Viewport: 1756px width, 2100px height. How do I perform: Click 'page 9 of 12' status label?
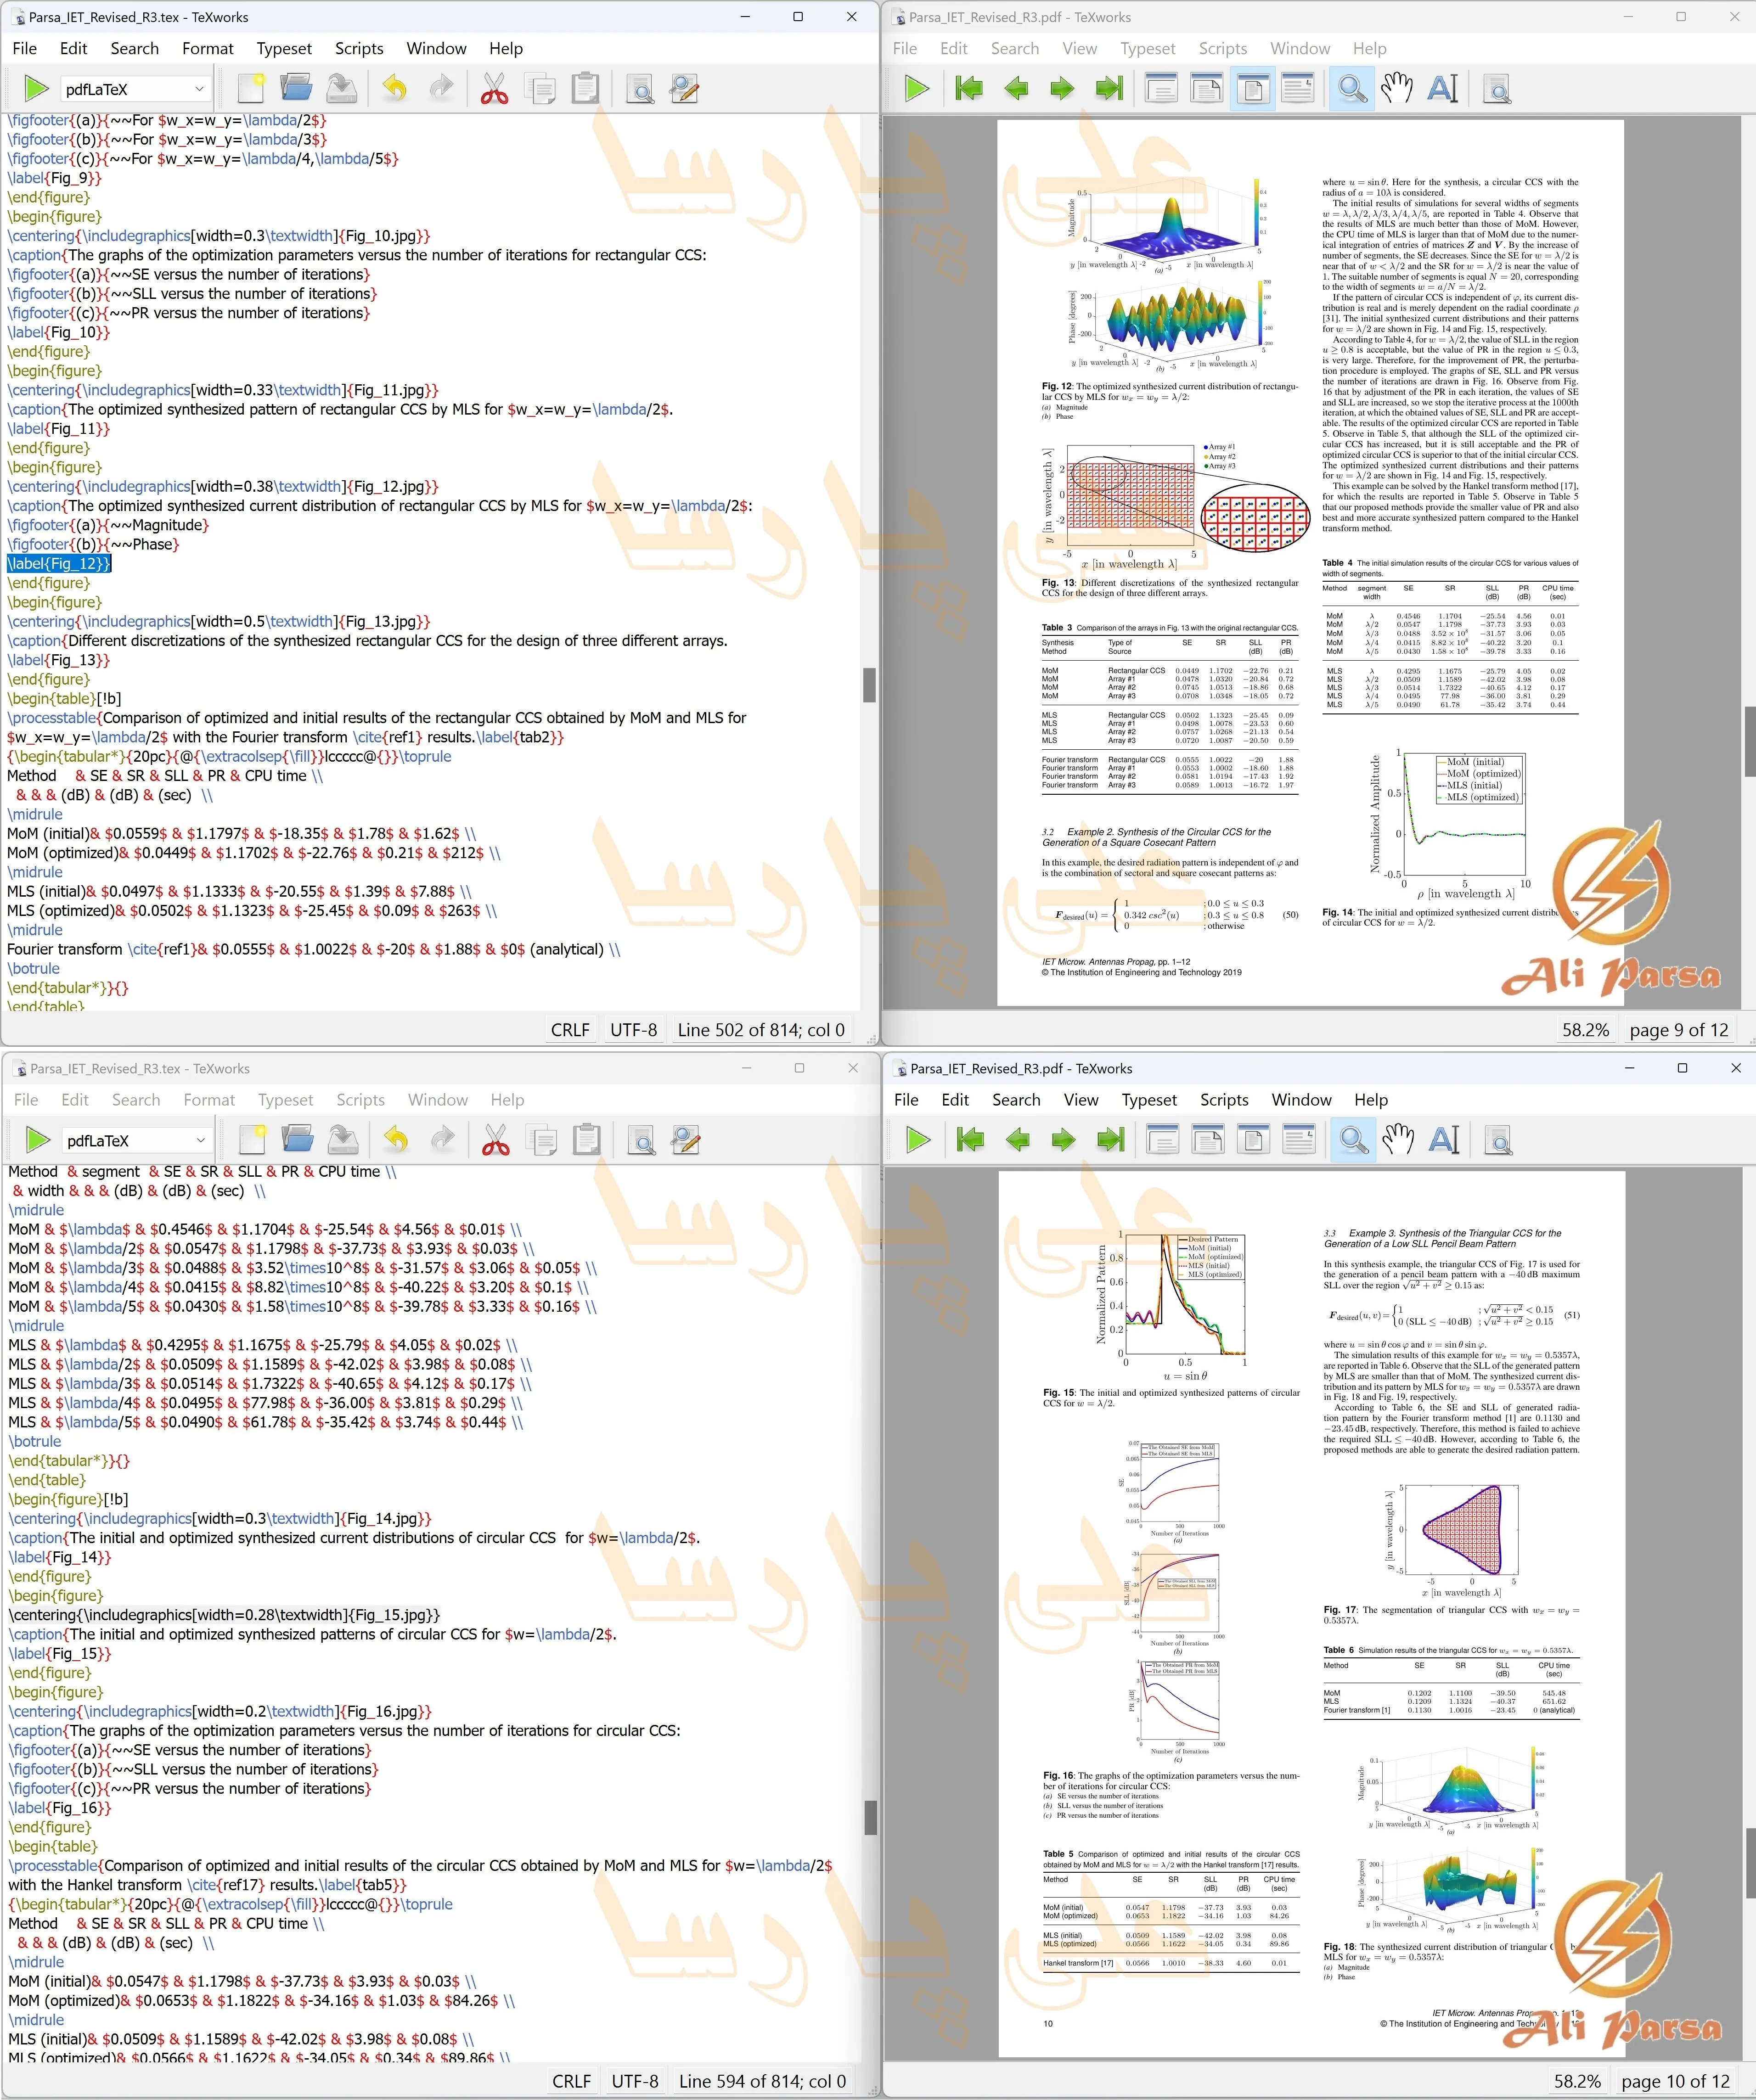tap(1678, 1030)
